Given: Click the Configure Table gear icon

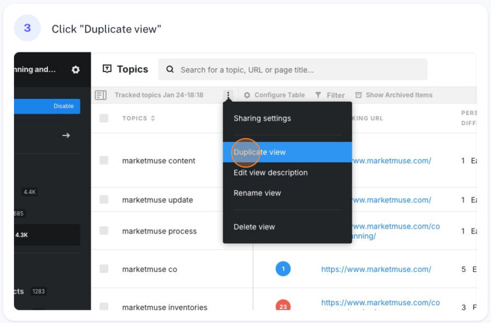Looking at the screenshot, I should [247, 95].
